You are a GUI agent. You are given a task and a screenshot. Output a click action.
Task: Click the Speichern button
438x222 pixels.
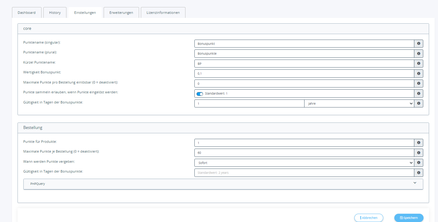tap(409, 217)
